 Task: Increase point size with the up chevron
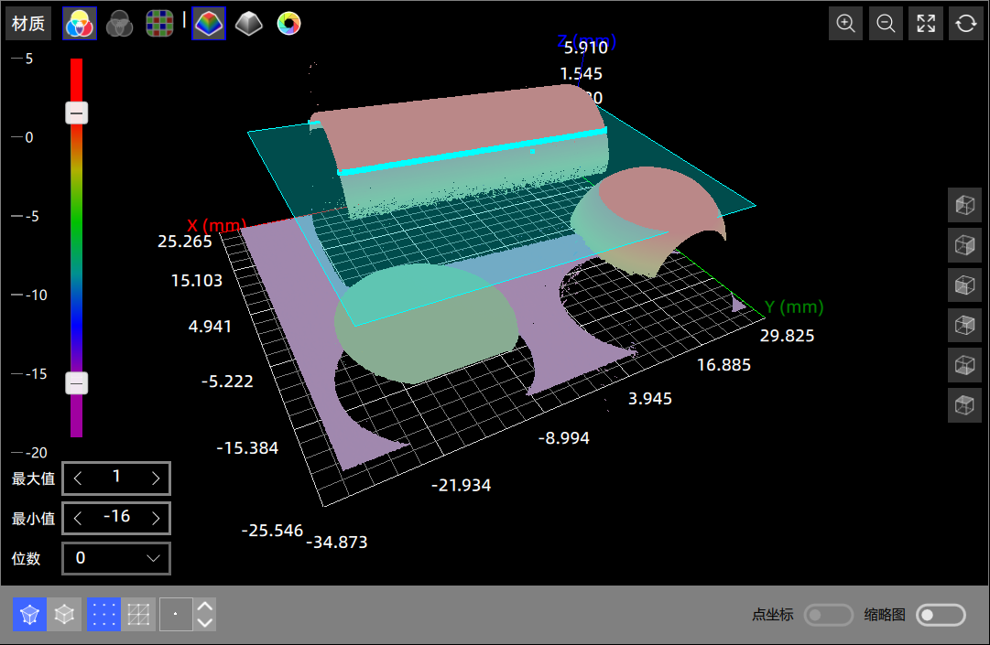[205, 607]
